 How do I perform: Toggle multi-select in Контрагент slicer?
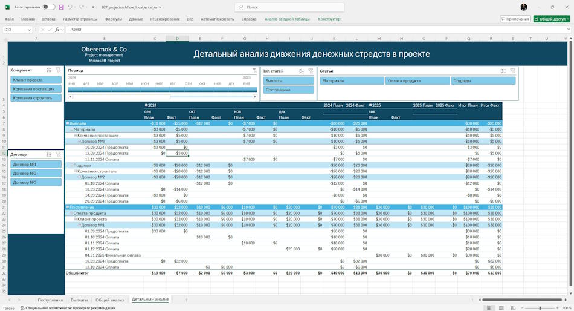(x=49, y=70)
